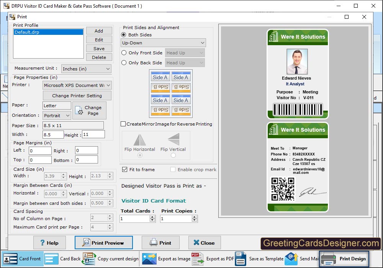This screenshot has width=383, height=268.
Task: Click the Print Design toolbar button
Action: pos(344,259)
